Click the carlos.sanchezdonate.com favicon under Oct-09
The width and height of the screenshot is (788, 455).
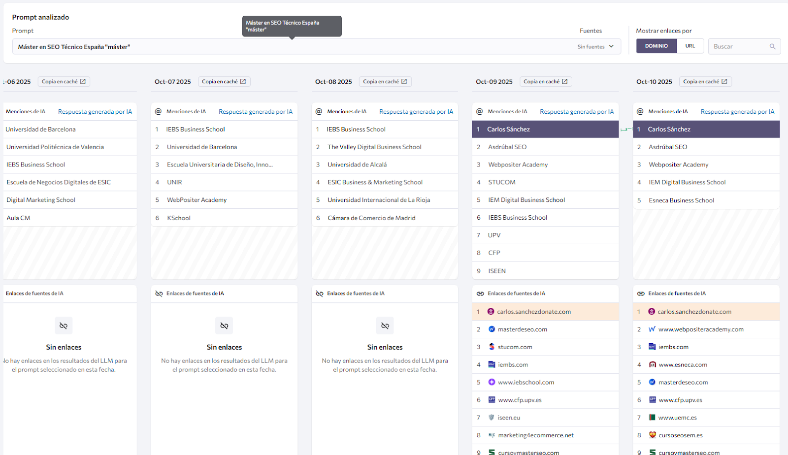491,312
